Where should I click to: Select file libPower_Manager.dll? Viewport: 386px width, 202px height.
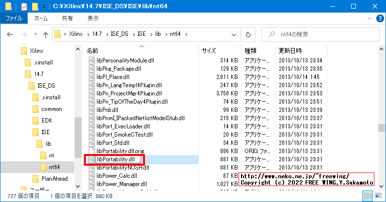coord(122,184)
